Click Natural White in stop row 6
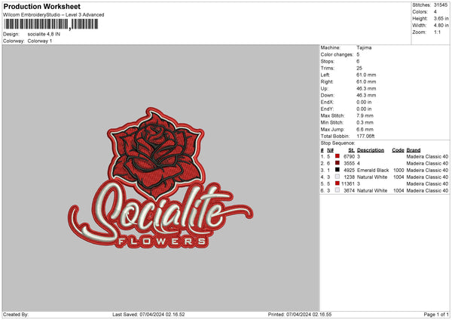452x320 pixels. pyautogui.click(x=372, y=191)
